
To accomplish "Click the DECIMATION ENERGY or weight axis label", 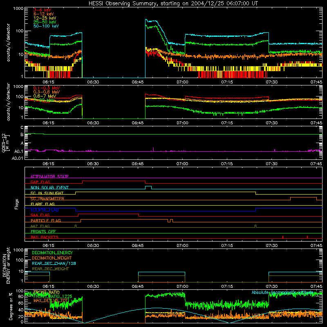I will (6, 265).
